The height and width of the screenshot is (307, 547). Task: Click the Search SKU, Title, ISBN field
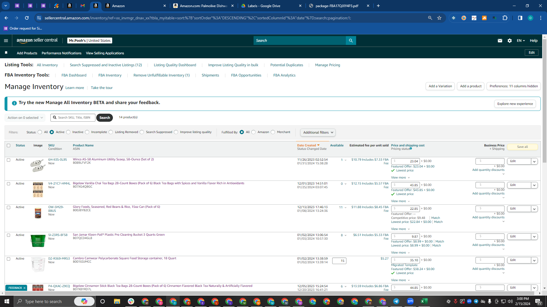73,118
